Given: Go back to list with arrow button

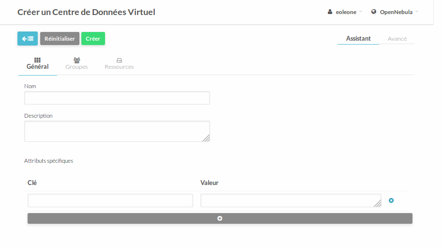Looking at the screenshot, I should pyautogui.click(x=28, y=38).
